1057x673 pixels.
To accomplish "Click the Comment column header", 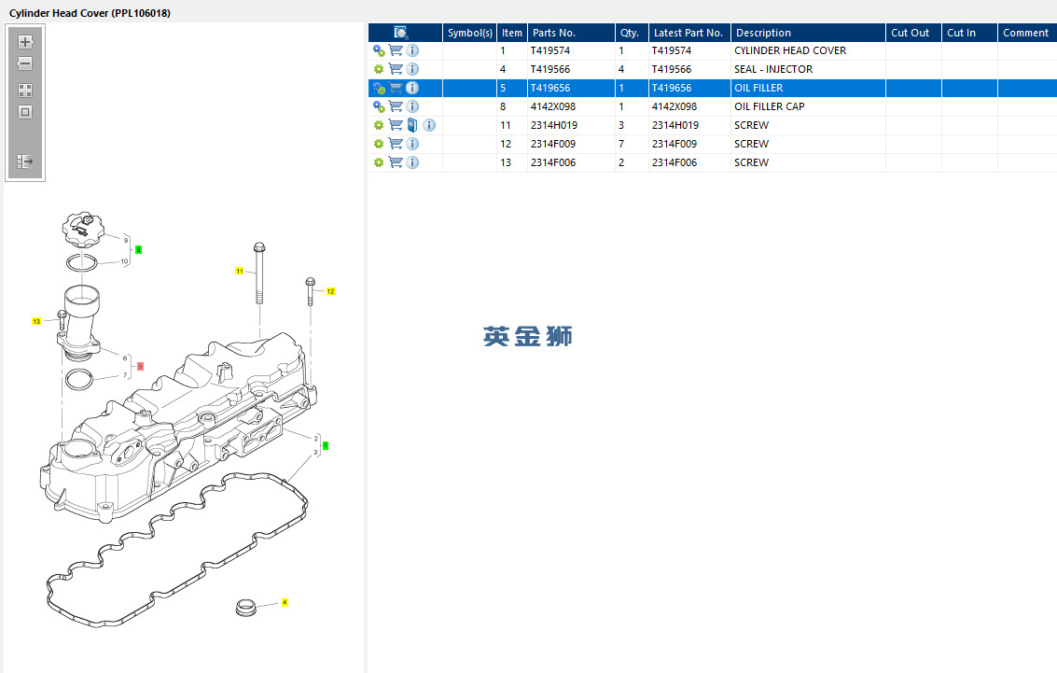I will click(x=1026, y=33).
